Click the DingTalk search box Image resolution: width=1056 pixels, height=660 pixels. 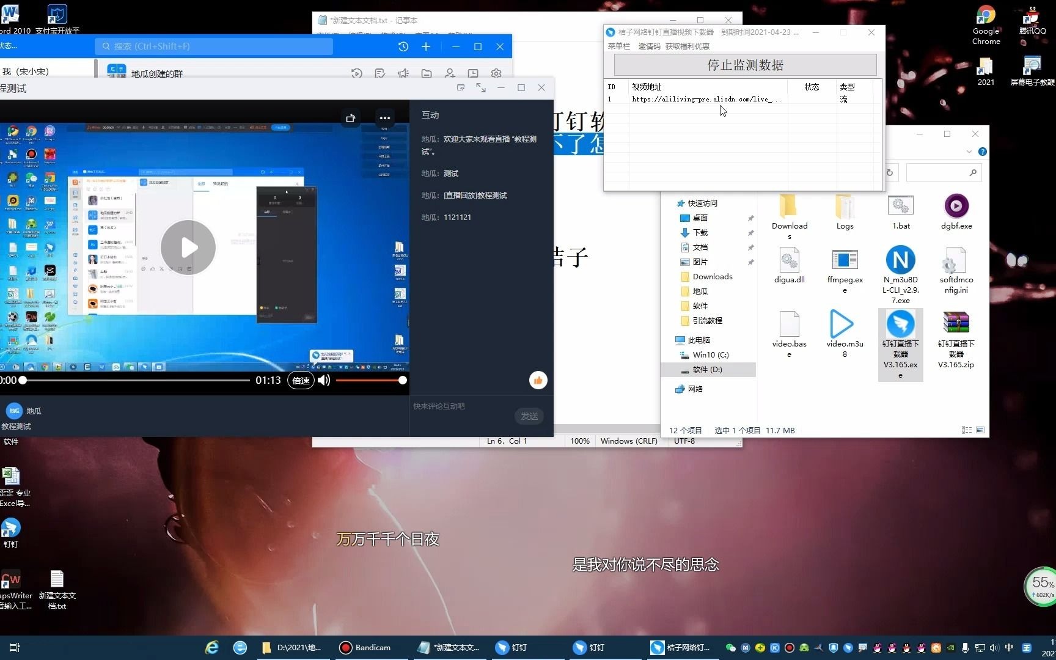pyautogui.click(x=214, y=46)
